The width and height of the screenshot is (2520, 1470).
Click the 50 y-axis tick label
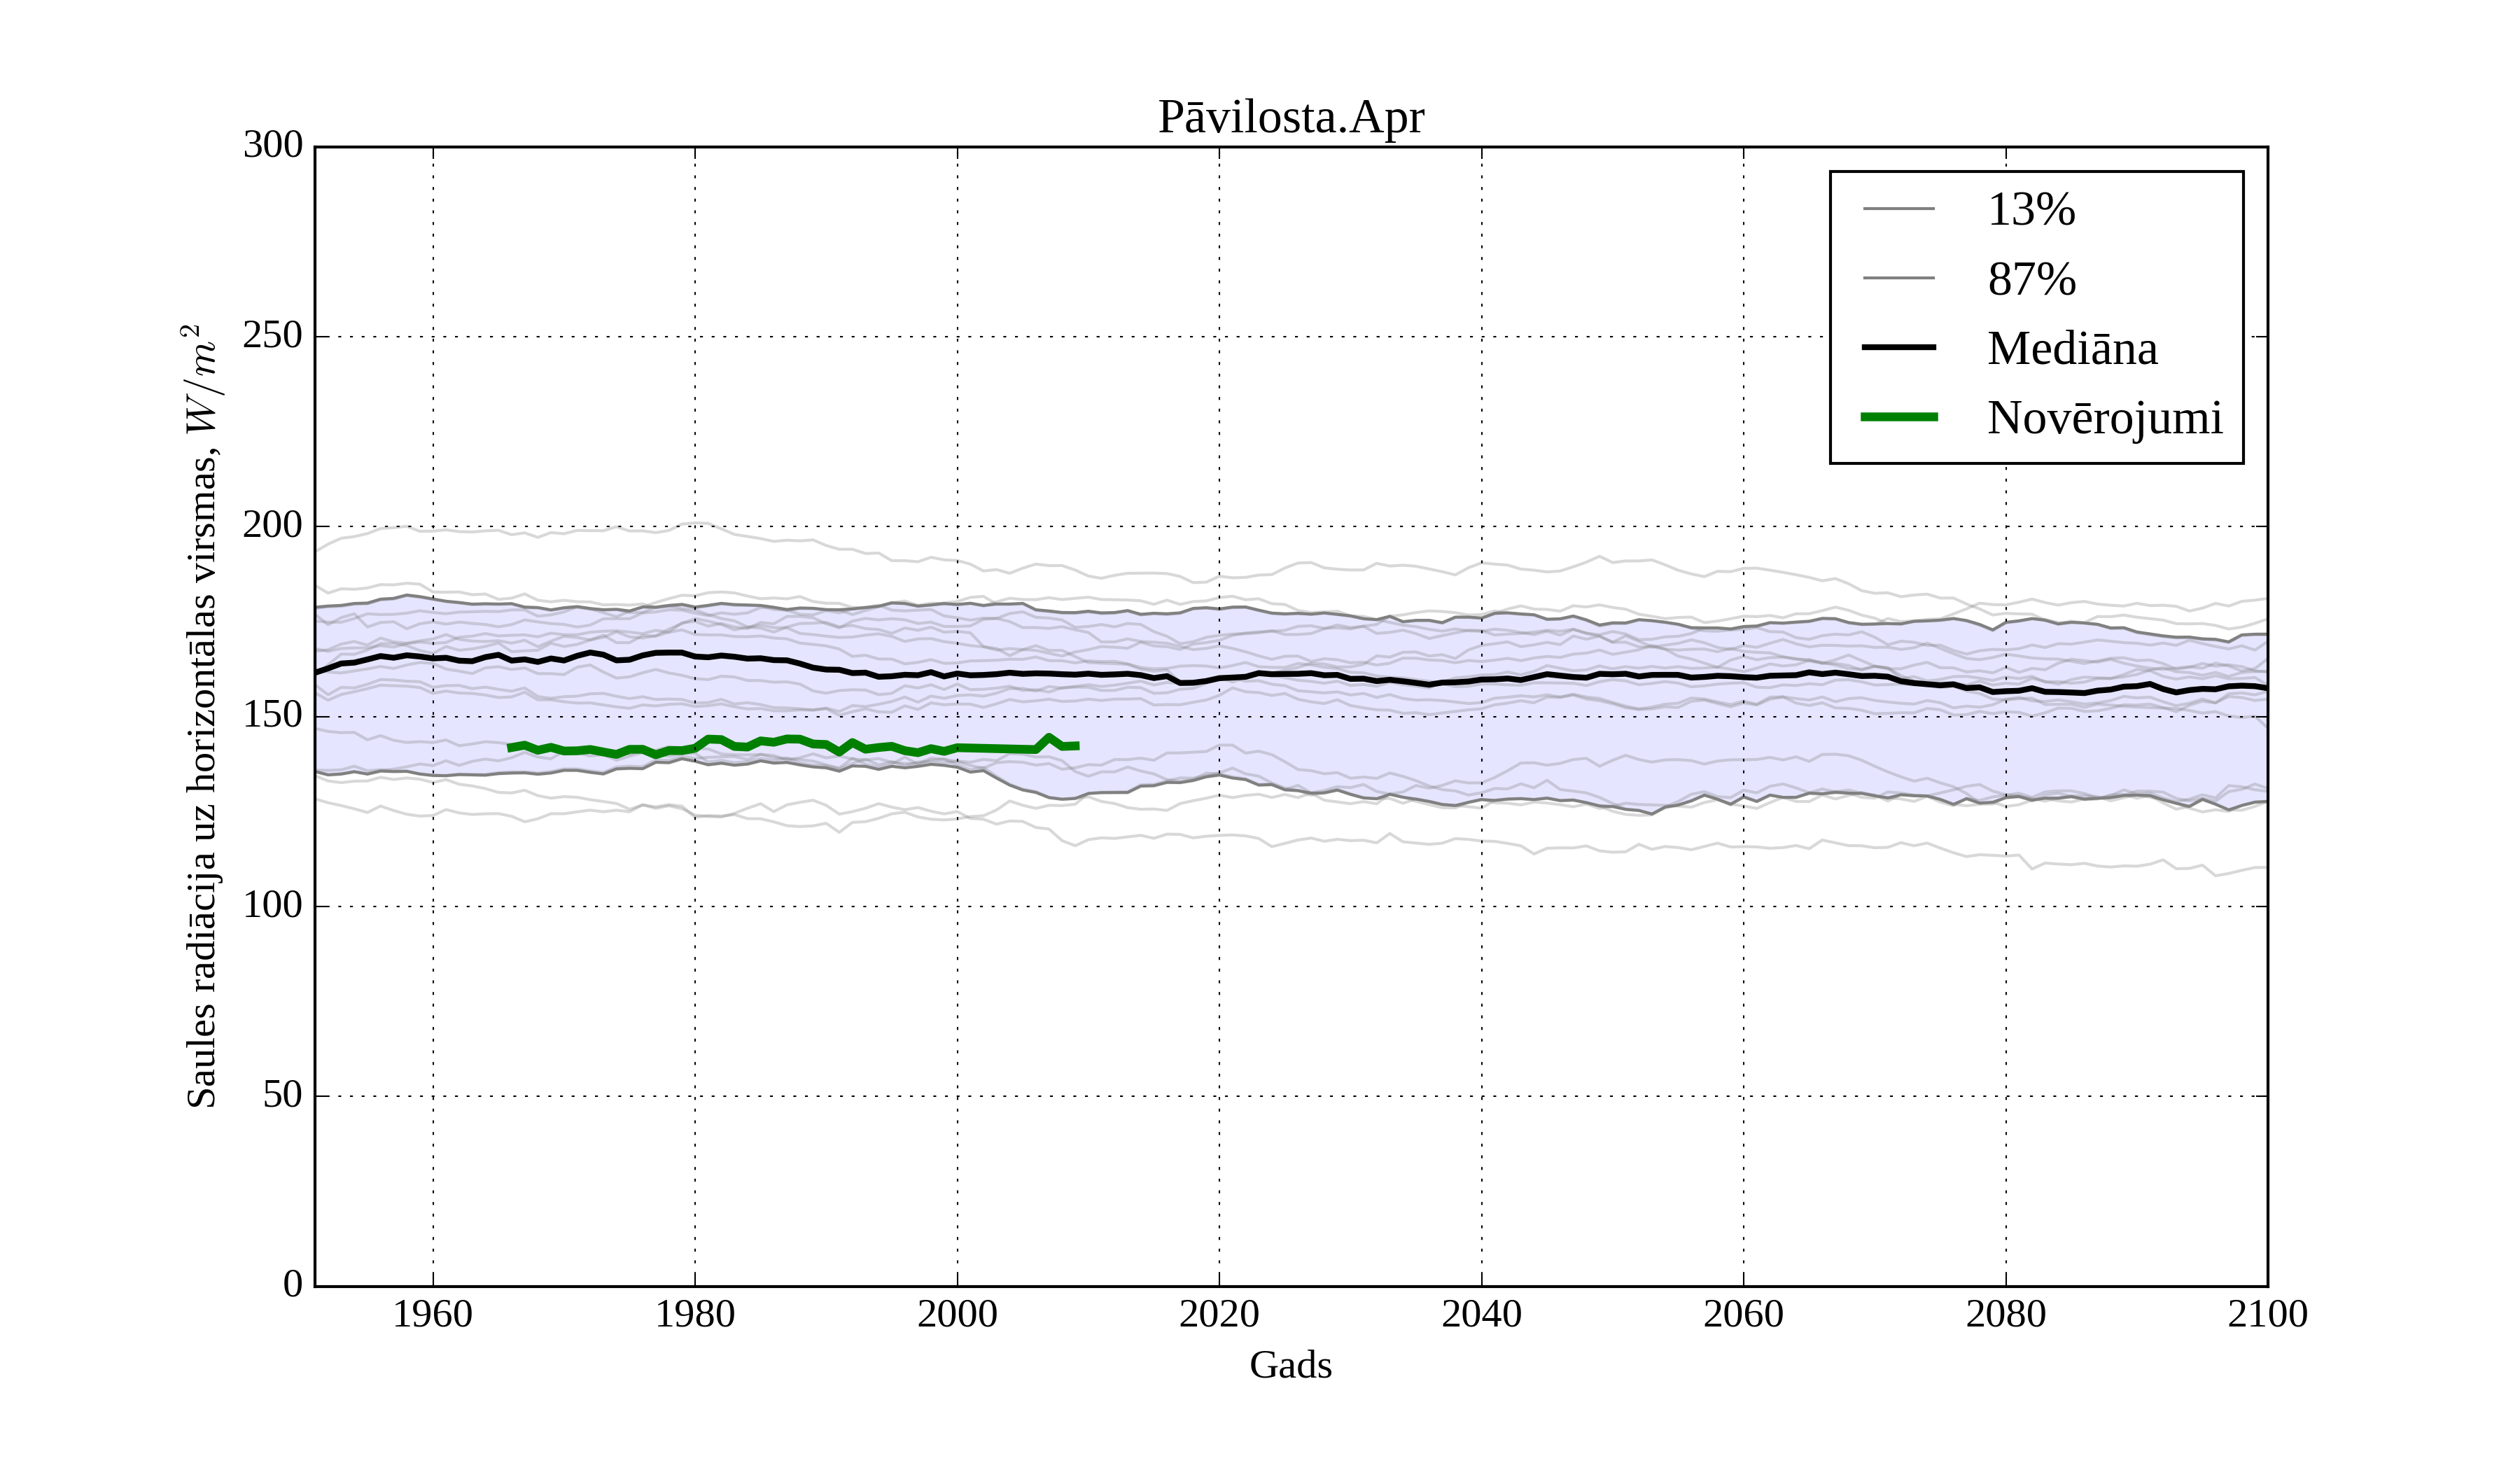pyautogui.click(x=283, y=1095)
